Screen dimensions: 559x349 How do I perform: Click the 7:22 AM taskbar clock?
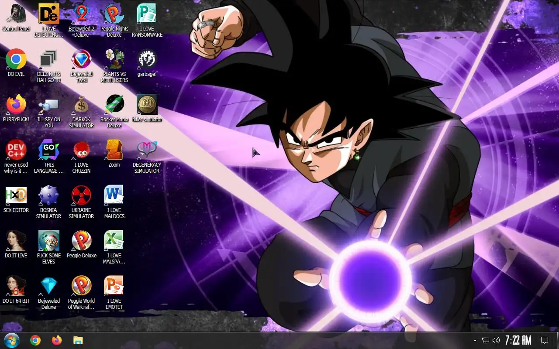[518, 340]
